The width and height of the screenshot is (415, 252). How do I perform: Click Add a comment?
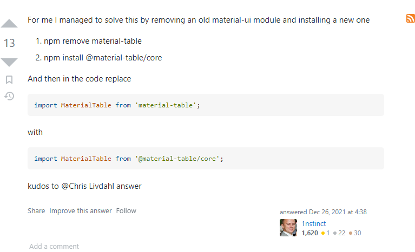(54, 247)
